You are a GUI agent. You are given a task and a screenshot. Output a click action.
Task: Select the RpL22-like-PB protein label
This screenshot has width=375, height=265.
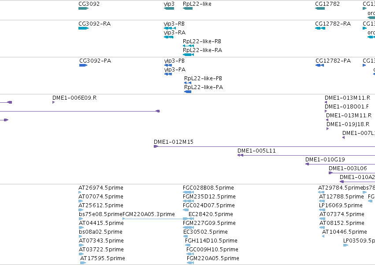click(x=203, y=78)
